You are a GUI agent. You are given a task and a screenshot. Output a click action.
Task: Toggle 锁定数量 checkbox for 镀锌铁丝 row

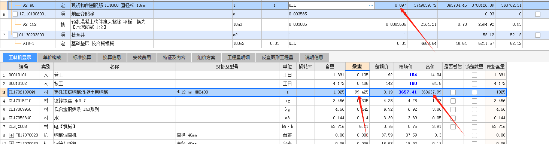[474, 101]
